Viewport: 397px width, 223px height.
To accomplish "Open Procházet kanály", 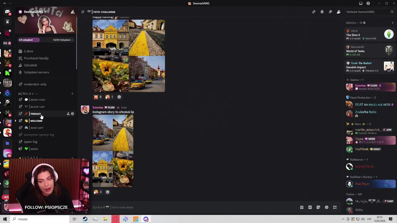I will [46, 58].
